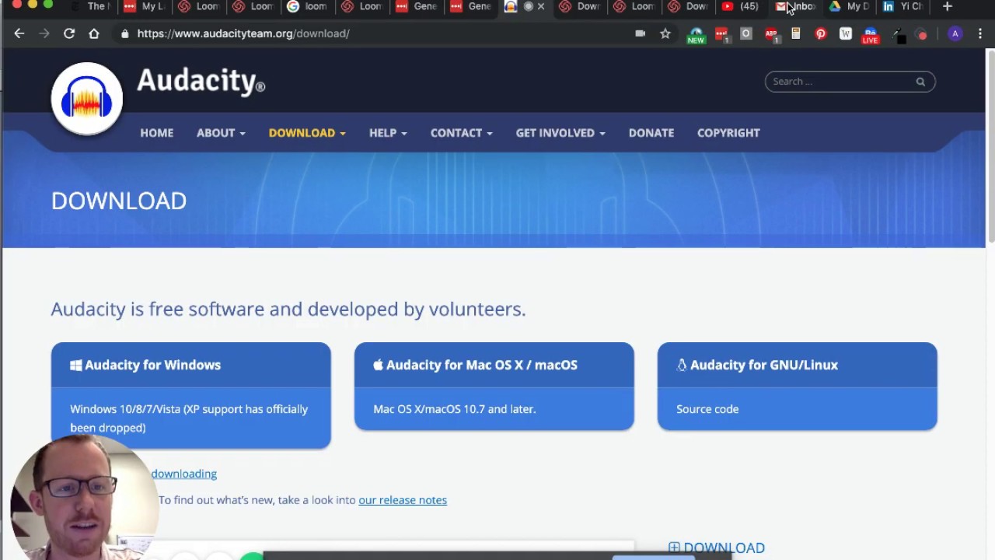The image size is (995, 560).
Task: Click the browser forward arrow
Action: [44, 33]
